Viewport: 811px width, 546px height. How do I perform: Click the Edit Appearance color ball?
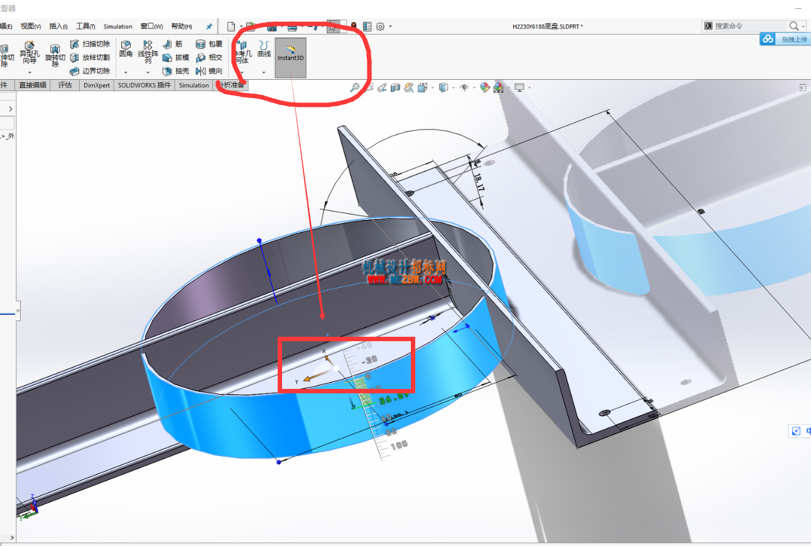click(485, 88)
